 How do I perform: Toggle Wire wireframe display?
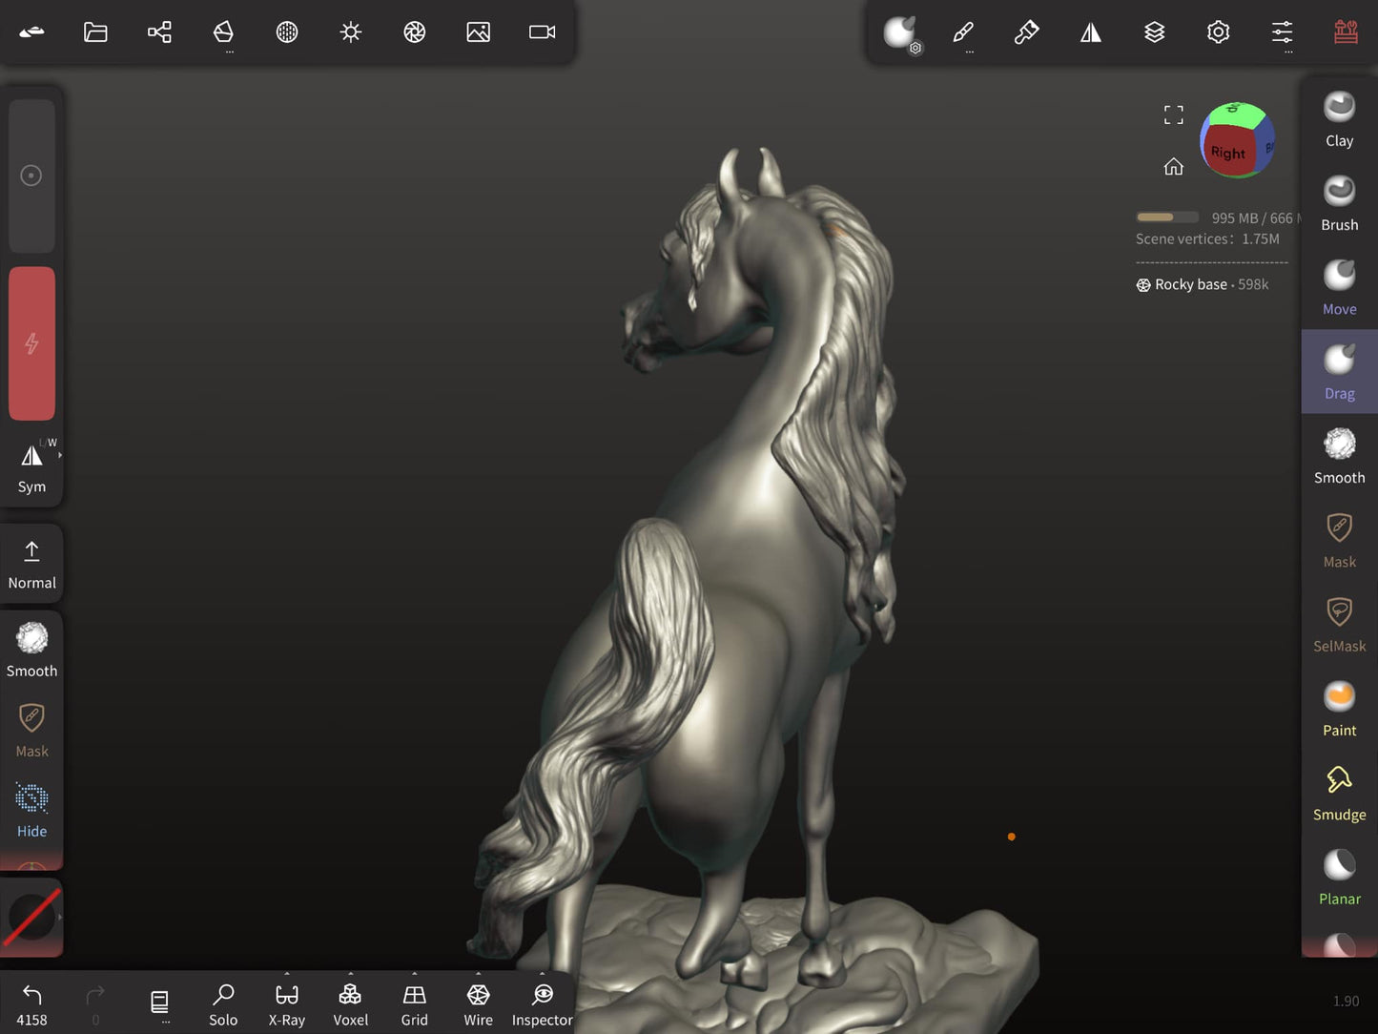pyautogui.click(x=478, y=1004)
